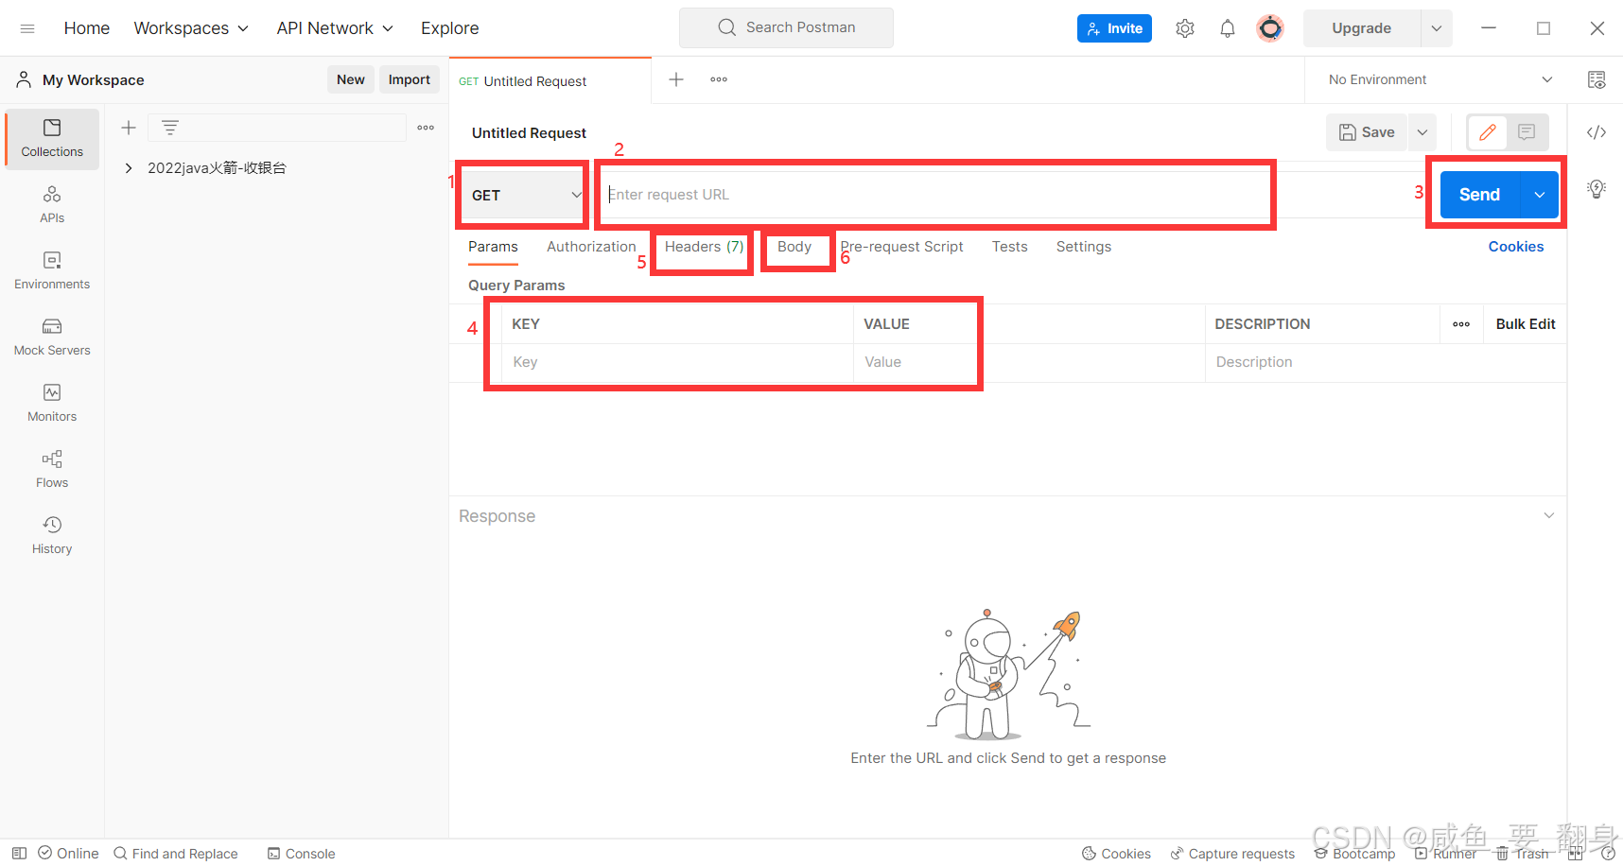1623x866 pixels.
Task: Collapse the Response panel chevron
Action: pyautogui.click(x=1549, y=515)
